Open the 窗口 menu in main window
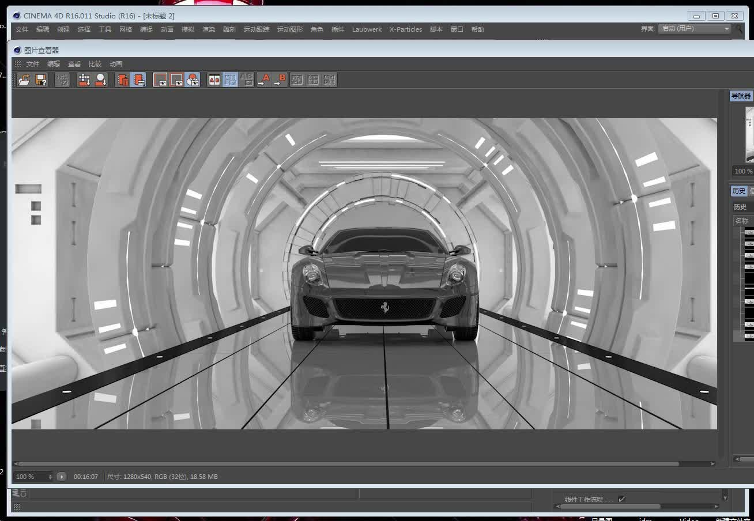 coord(457,29)
